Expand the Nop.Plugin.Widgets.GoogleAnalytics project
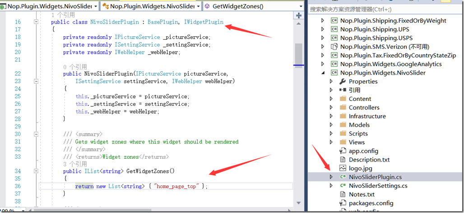Screen dimensions: 464x213 pyautogui.click(x=323, y=64)
